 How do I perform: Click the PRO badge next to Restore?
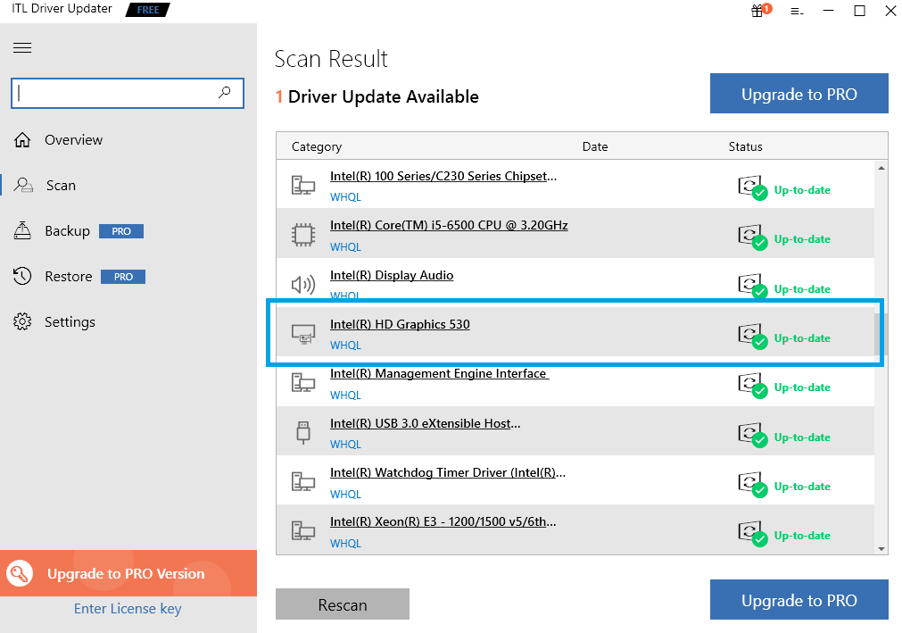pos(123,277)
